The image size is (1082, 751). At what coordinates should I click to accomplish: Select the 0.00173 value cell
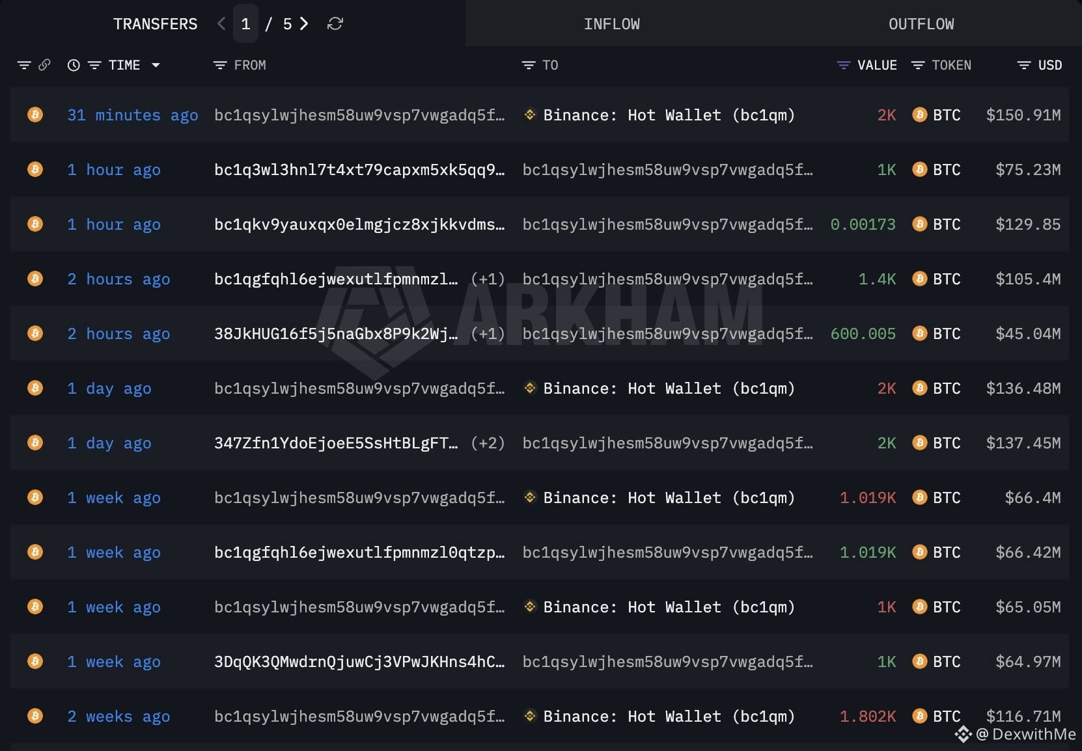[x=863, y=225]
